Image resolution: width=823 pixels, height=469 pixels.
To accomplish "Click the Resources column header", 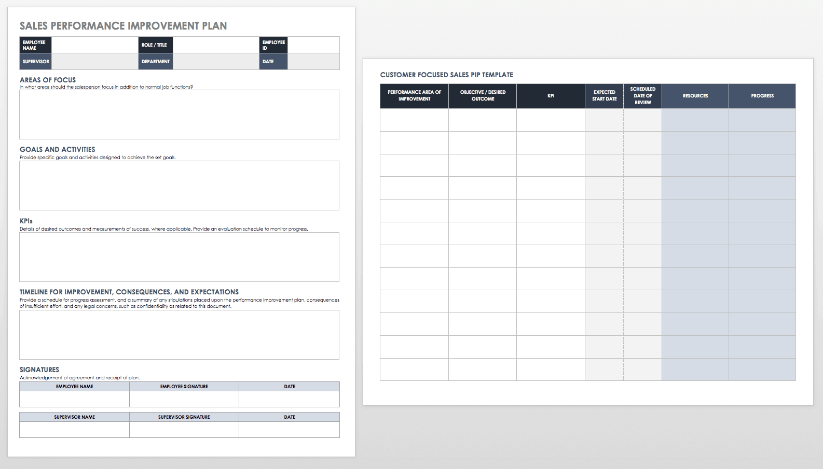I will pyautogui.click(x=695, y=96).
